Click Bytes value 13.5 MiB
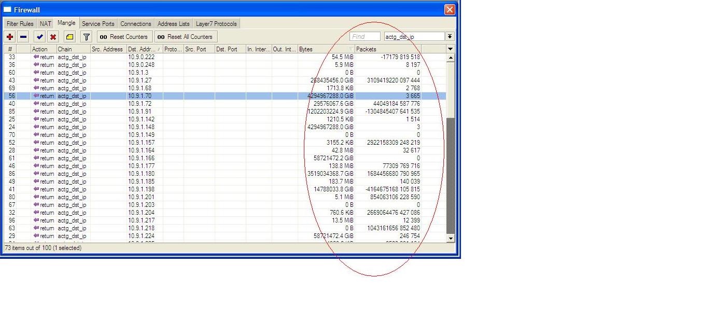Image resolution: width=713 pixels, height=334 pixels. [342, 220]
